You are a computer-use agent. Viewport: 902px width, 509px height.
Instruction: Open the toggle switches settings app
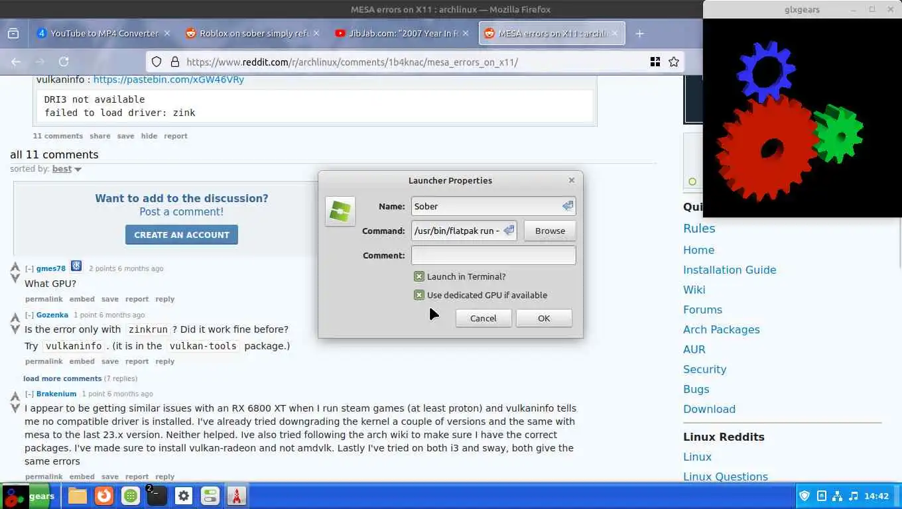click(x=210, y=496)
